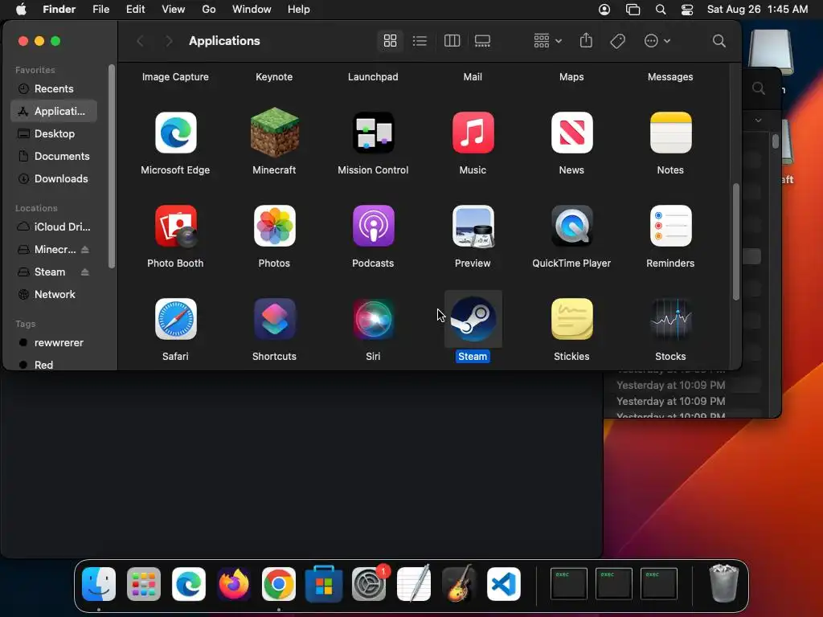Open Desktop in the sidebar
Image resolution: width=823 pixels, height=617 pixels.
[54, 134]
